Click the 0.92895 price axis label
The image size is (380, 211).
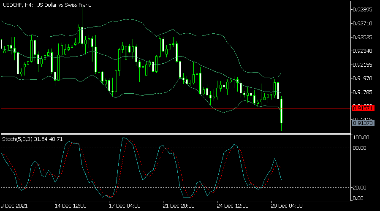point(363,10)
